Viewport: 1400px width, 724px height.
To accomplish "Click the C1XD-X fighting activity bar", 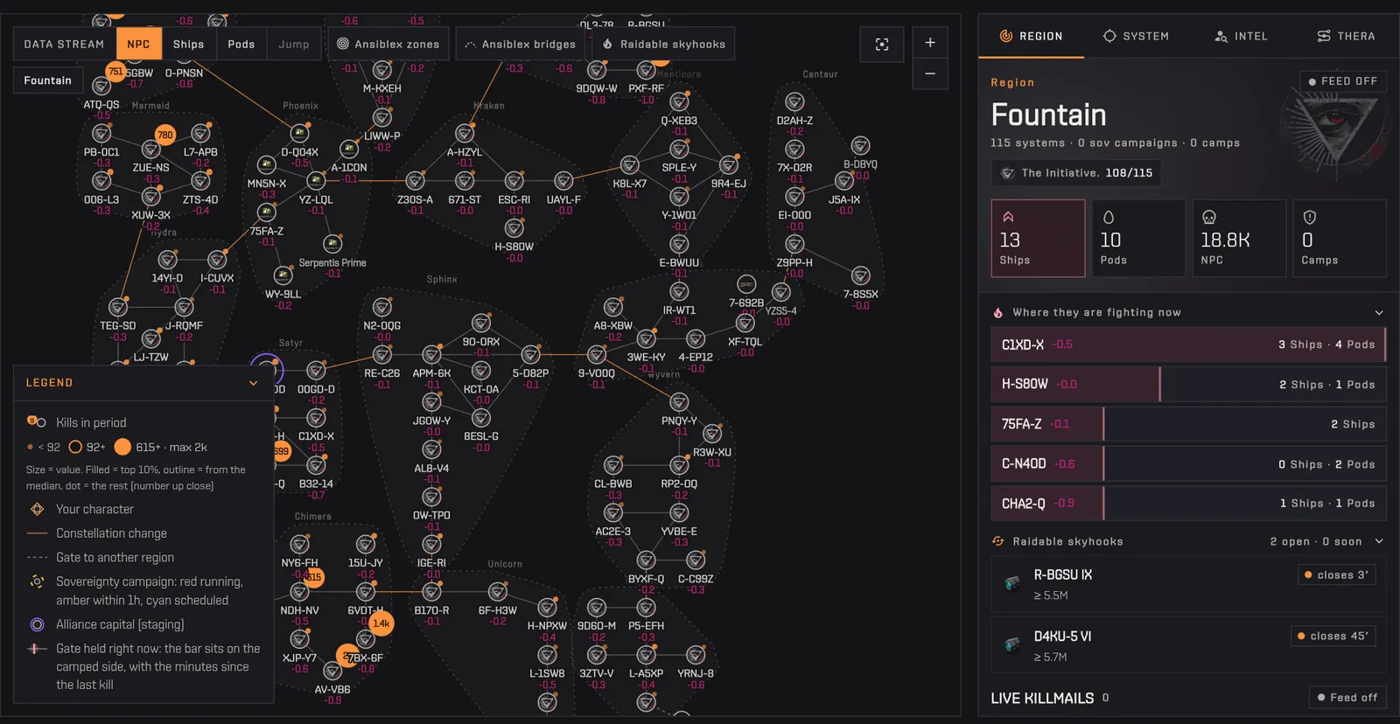I will 1188,345.
